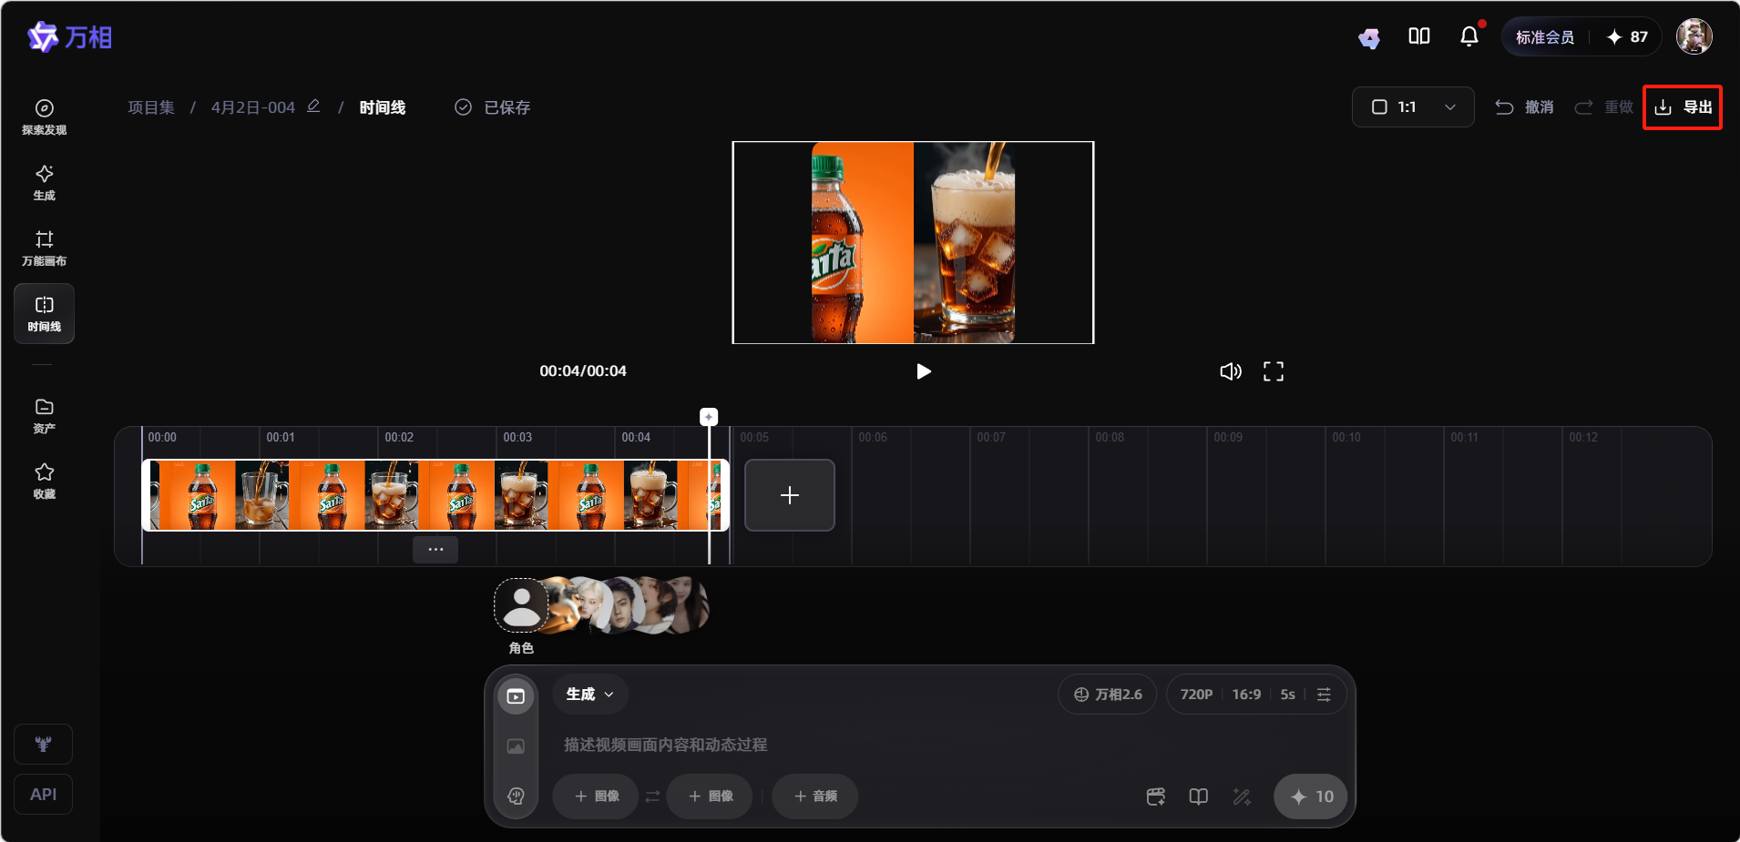Click the 撤消 undo button
The height and width of the screenshot is (842, 1740).
coord(1524,107)
